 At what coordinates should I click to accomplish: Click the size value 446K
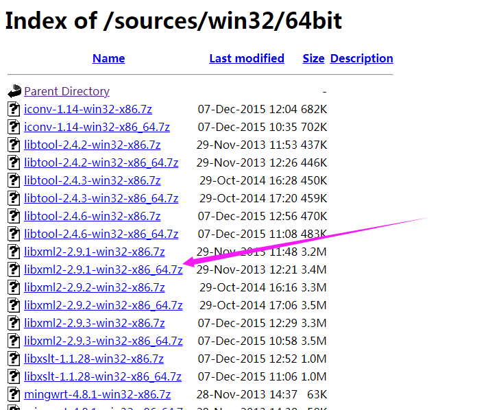314,163
